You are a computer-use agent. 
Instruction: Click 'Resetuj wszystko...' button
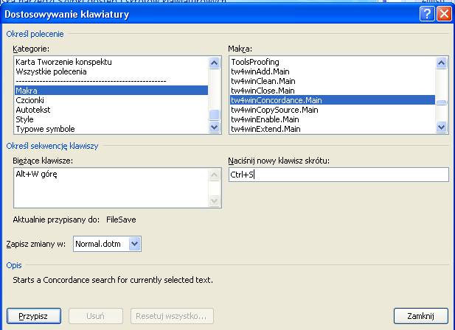[x=172, y=316]
